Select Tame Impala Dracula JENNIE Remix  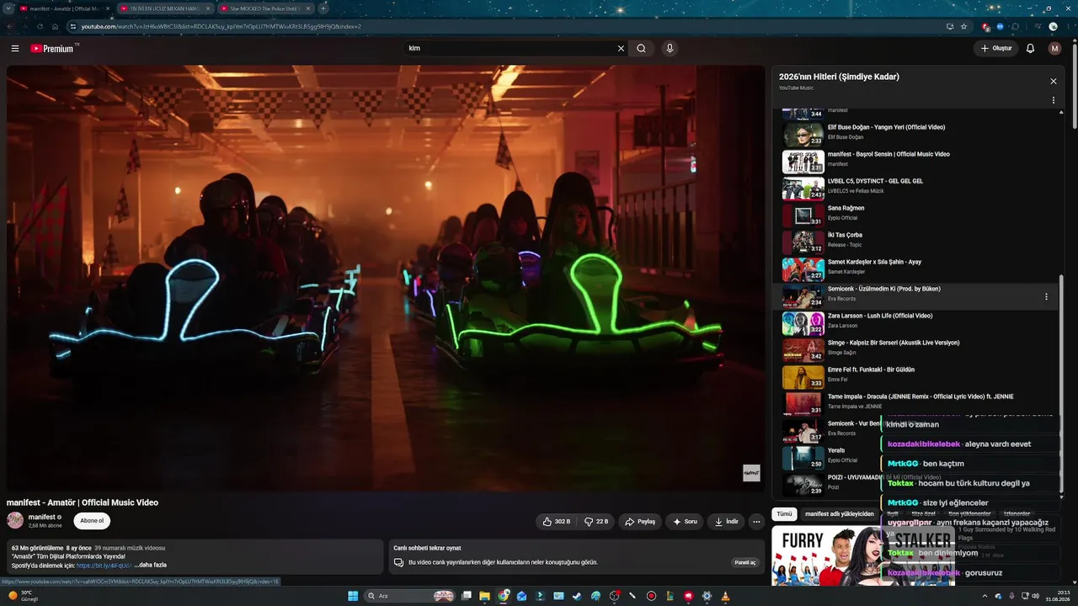click(915, 404)
